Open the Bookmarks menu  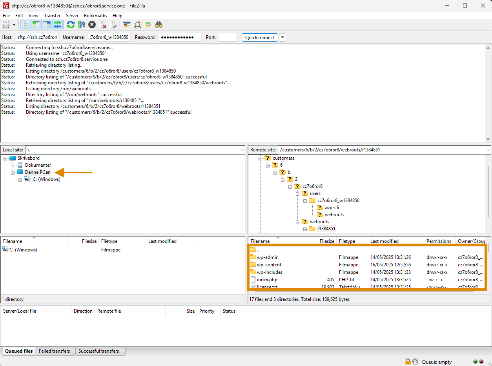coord(95,16)
